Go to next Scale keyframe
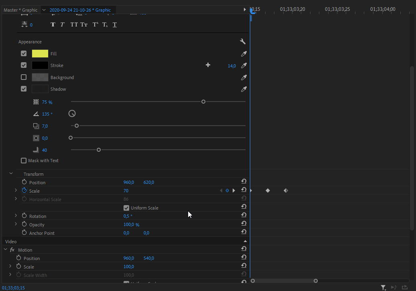The image size is (416, 291). pos(234,191)
